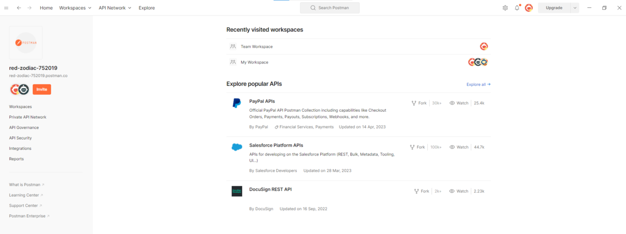Open the Learning Center link
This screenshot has height=234, width=626.
(26, 195)
